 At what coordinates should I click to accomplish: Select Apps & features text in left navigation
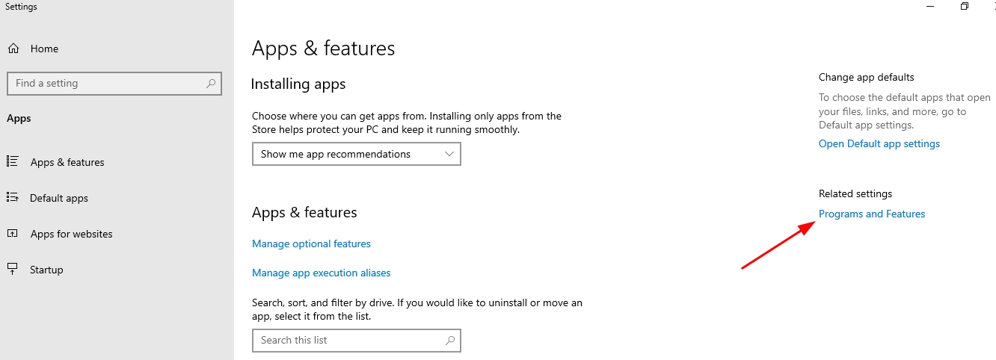[67, 162]
